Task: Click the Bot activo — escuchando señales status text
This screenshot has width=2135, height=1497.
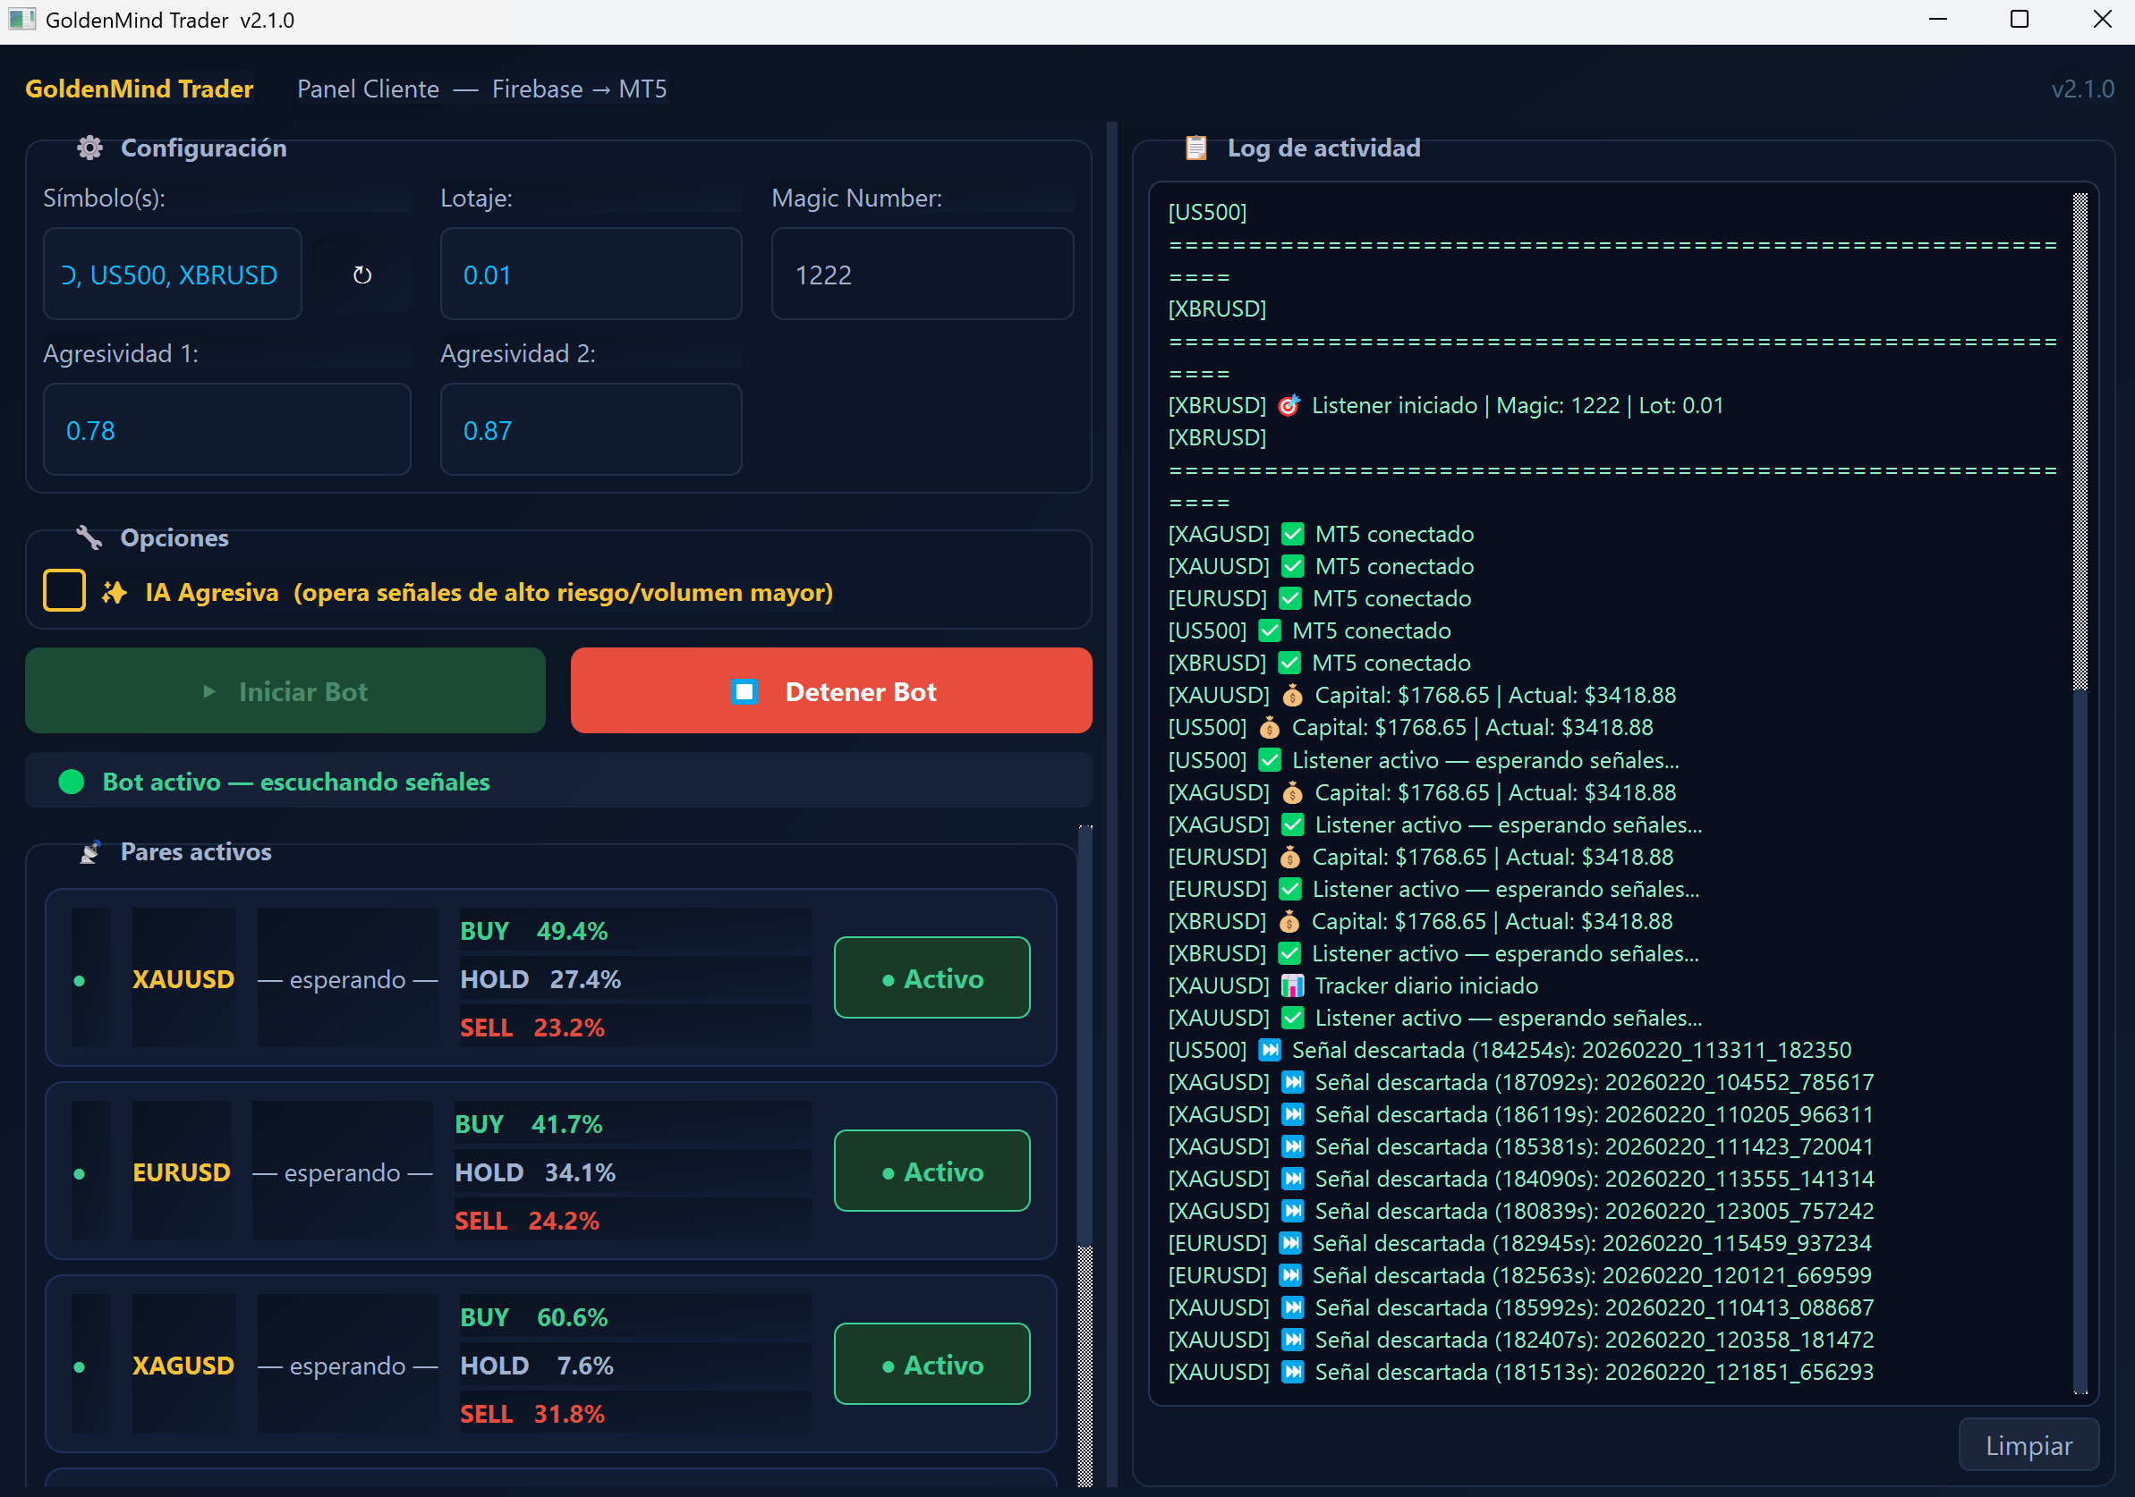Action: pyautogui.click(x=297, y=782)
